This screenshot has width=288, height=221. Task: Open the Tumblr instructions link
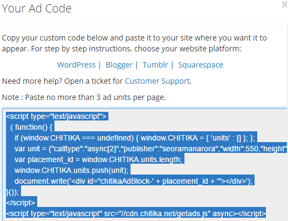(x=155, y=65)
